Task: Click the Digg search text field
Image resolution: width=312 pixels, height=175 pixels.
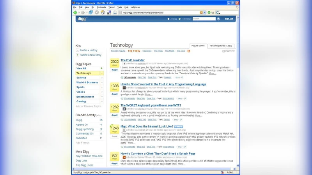Action: coord(204,19)
